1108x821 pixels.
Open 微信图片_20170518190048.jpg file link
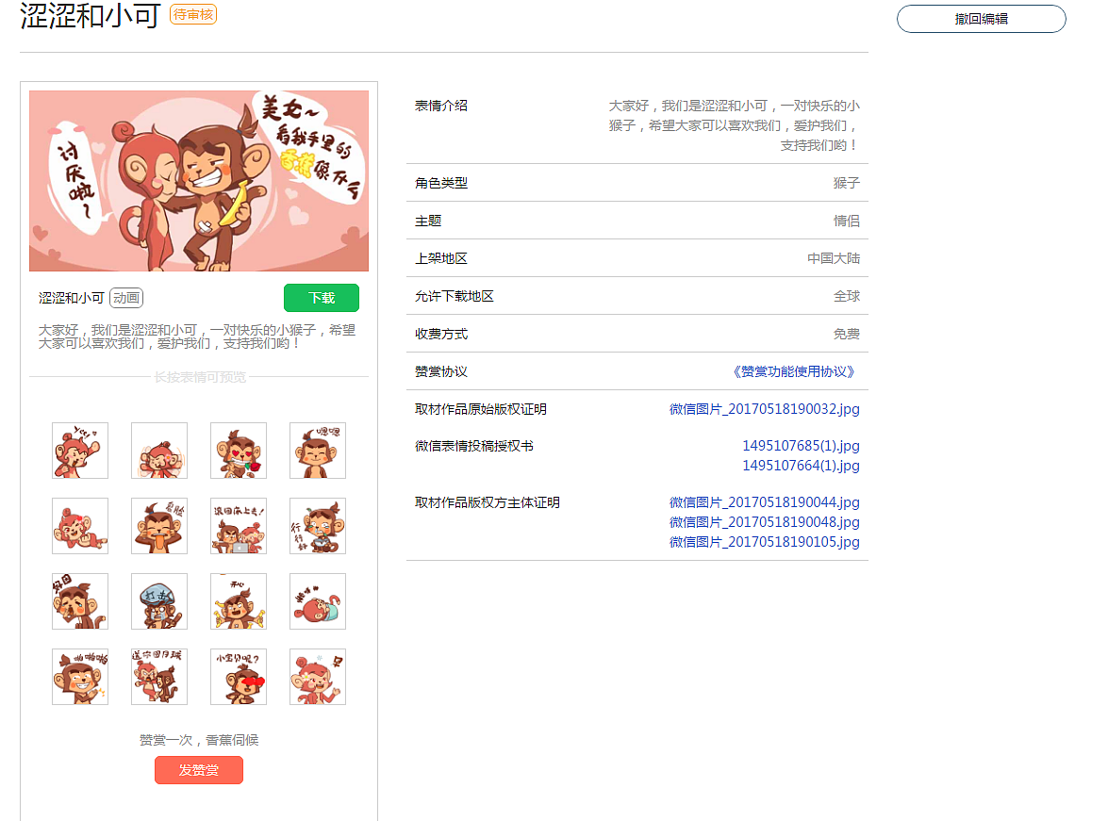(x=765, y=522)
